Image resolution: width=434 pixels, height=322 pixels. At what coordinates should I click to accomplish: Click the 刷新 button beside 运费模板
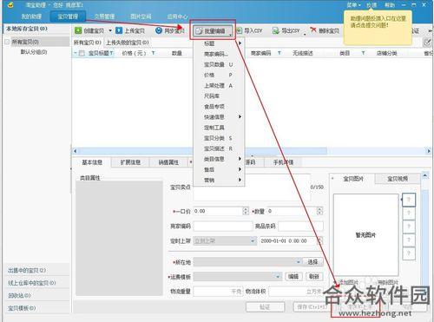click(314, 277)
